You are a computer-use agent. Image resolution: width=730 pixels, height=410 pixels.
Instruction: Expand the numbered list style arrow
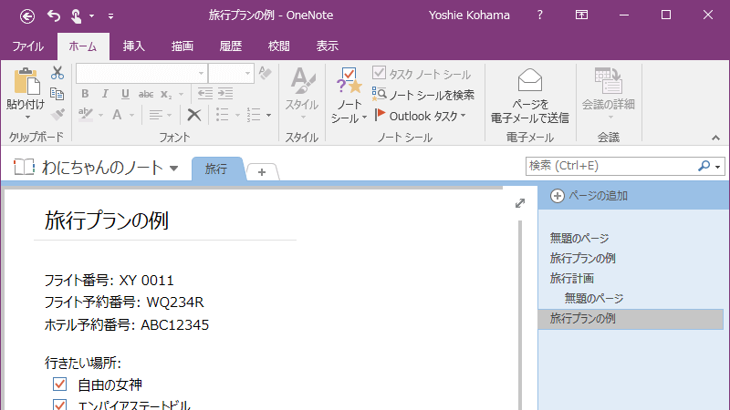coord(268,115)
